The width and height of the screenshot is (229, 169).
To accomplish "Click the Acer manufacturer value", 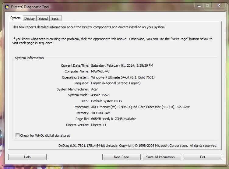I will (x=94, y=89).
